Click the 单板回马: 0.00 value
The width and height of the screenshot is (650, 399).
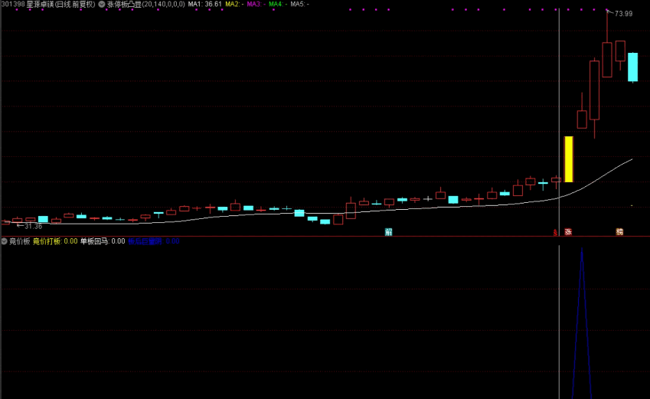(x=103, y=241)
